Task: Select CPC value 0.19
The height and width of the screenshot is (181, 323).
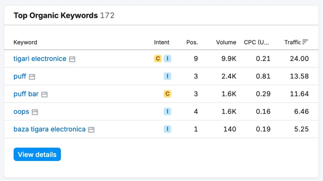Action: (263, 129)
